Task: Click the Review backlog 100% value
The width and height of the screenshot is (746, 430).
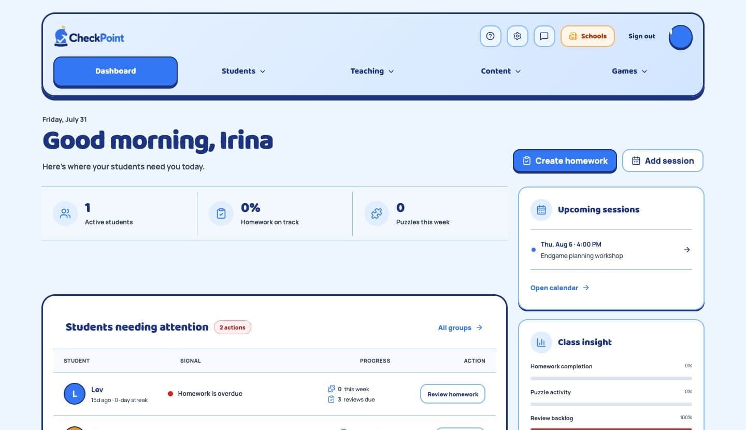Action: click(686, 418)
